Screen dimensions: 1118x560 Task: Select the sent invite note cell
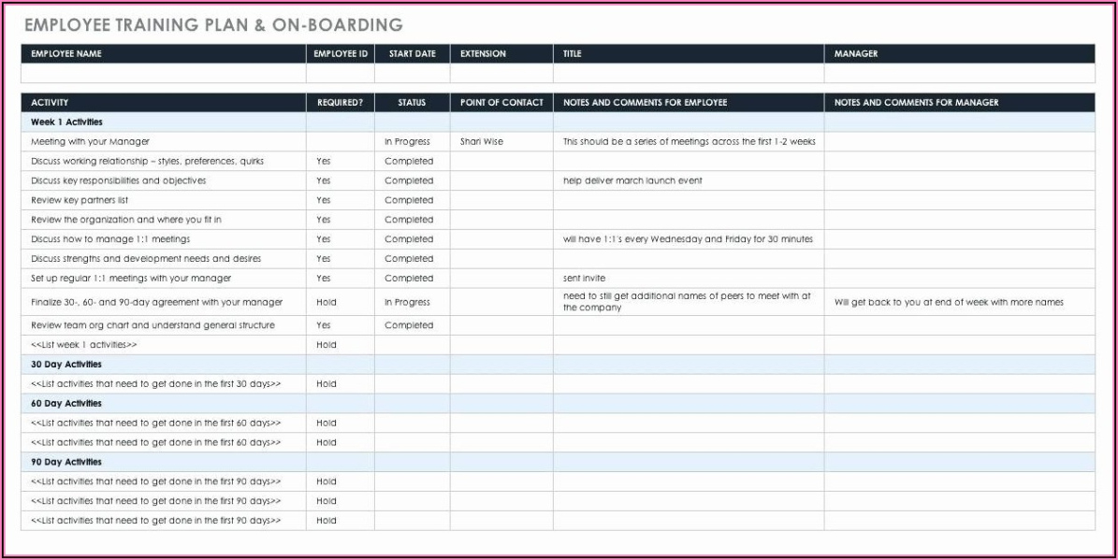689,279
